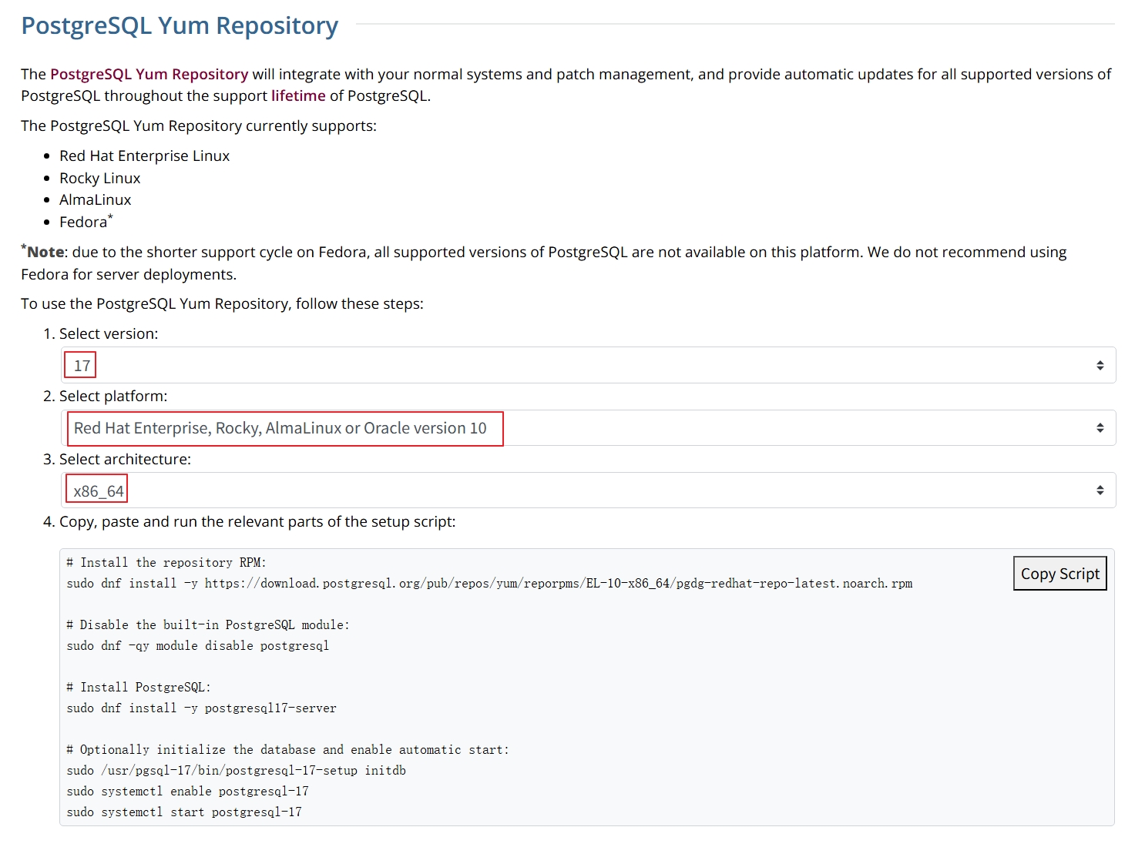Expand the Select platform dropdown
This screenshot has width=1145, height=847.
[588, 428]
